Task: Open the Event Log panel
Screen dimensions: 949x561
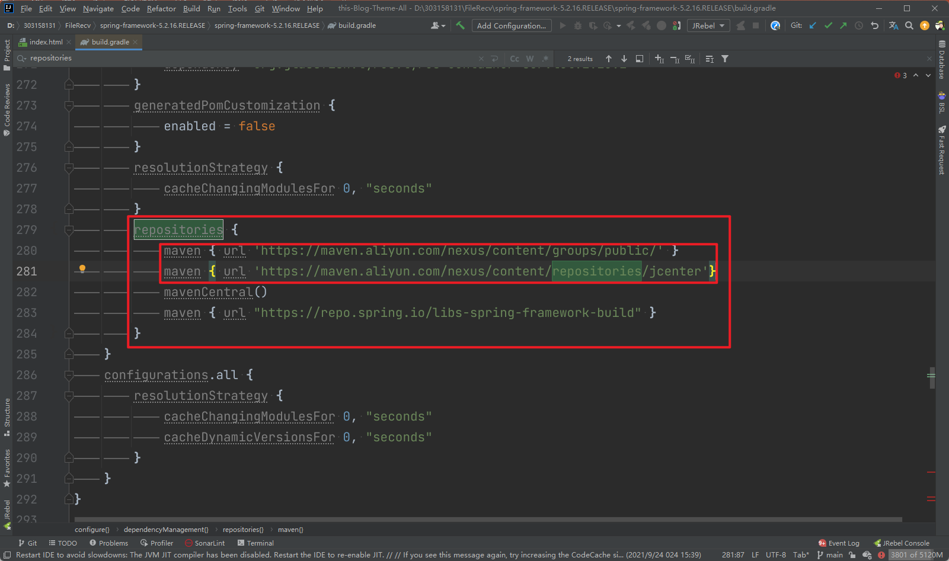Action: point(839,543)
